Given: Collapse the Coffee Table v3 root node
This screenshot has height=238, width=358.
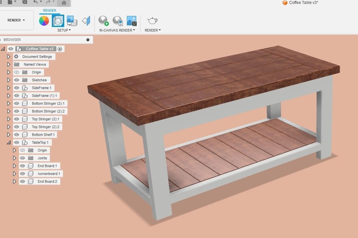Looking at the screenshot, I should (3, 49).
